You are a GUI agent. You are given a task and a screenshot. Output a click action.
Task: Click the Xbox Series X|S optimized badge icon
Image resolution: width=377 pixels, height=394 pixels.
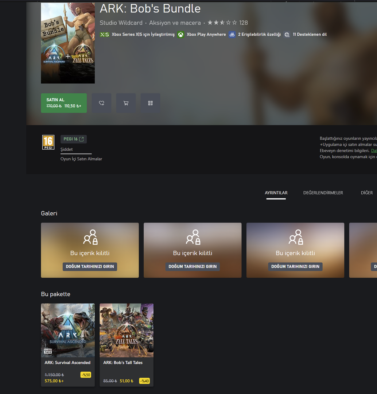[x=105, y=34]
